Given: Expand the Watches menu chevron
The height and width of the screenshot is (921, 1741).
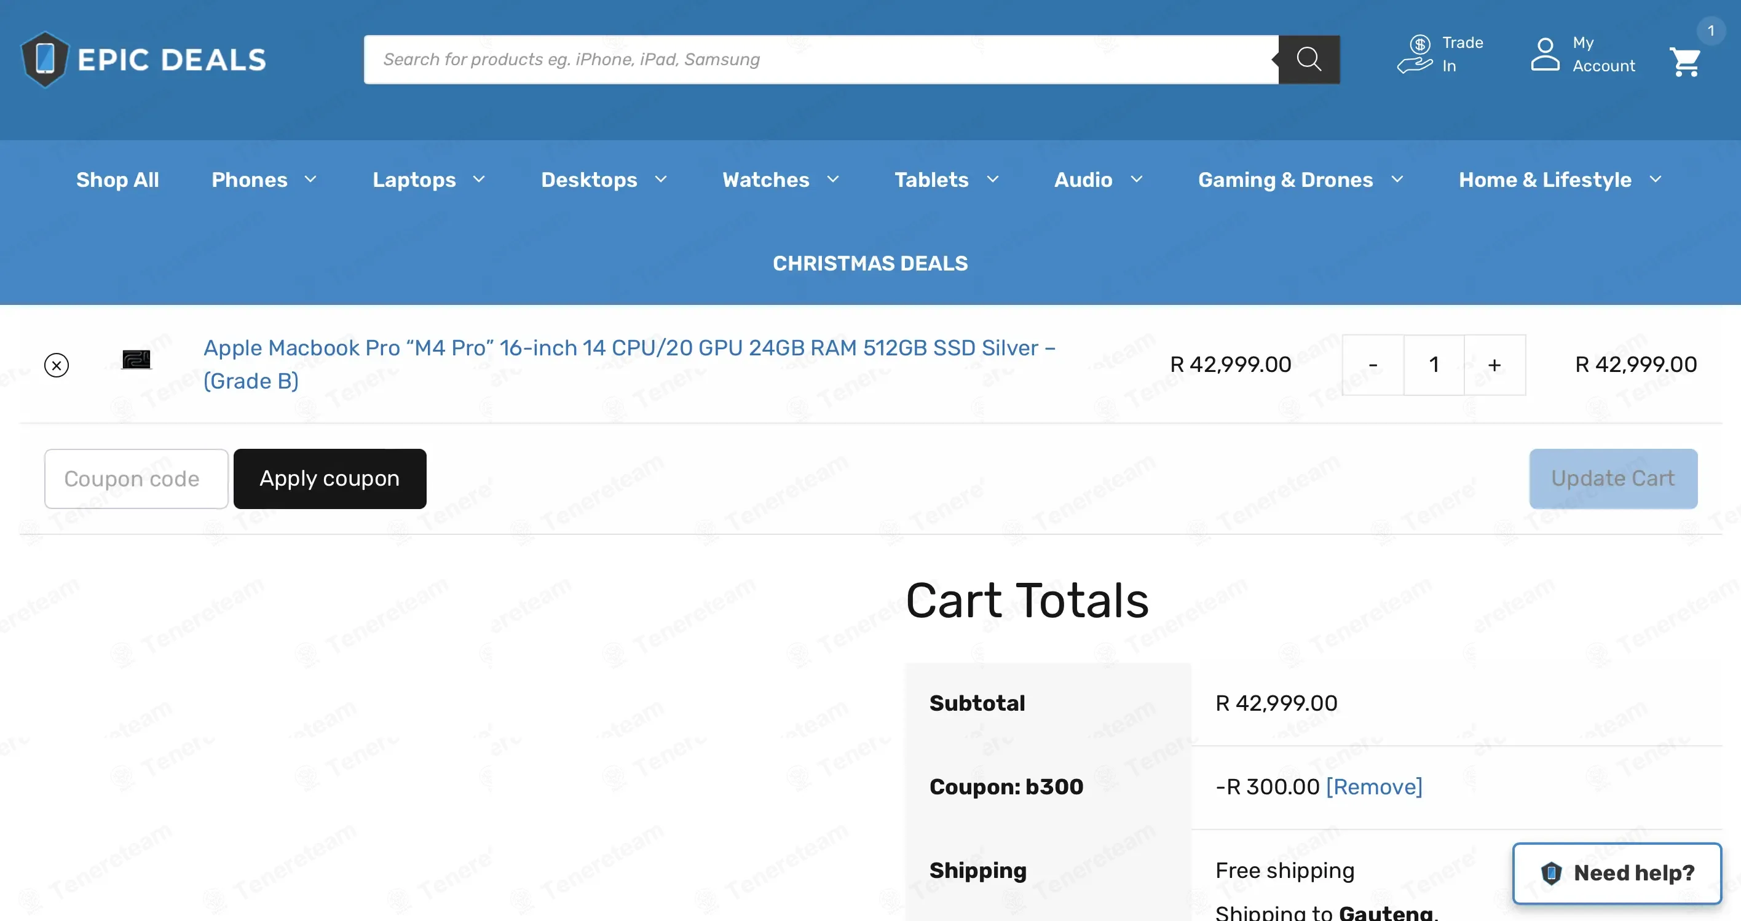Looking at the screenshot, I should pos(834,179).
